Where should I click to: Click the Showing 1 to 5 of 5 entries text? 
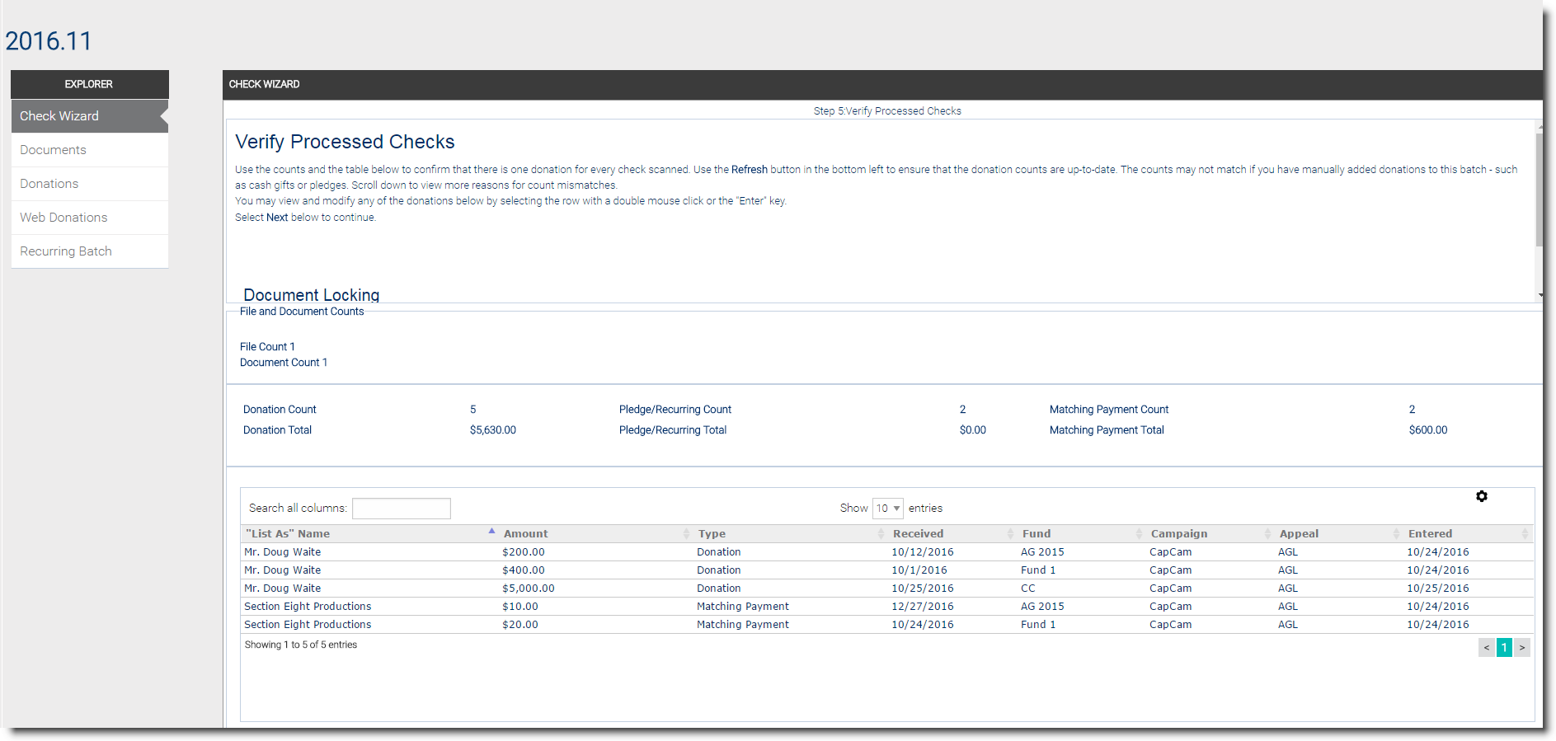(300, 645)
